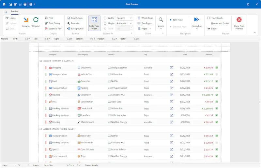261x168 pixels.
Task: Click the current page number field
Action: 13,165
